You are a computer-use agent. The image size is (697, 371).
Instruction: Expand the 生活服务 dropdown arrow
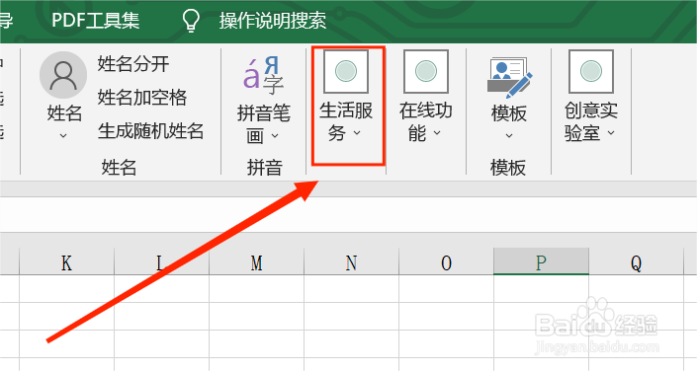[x=357, y=132]
